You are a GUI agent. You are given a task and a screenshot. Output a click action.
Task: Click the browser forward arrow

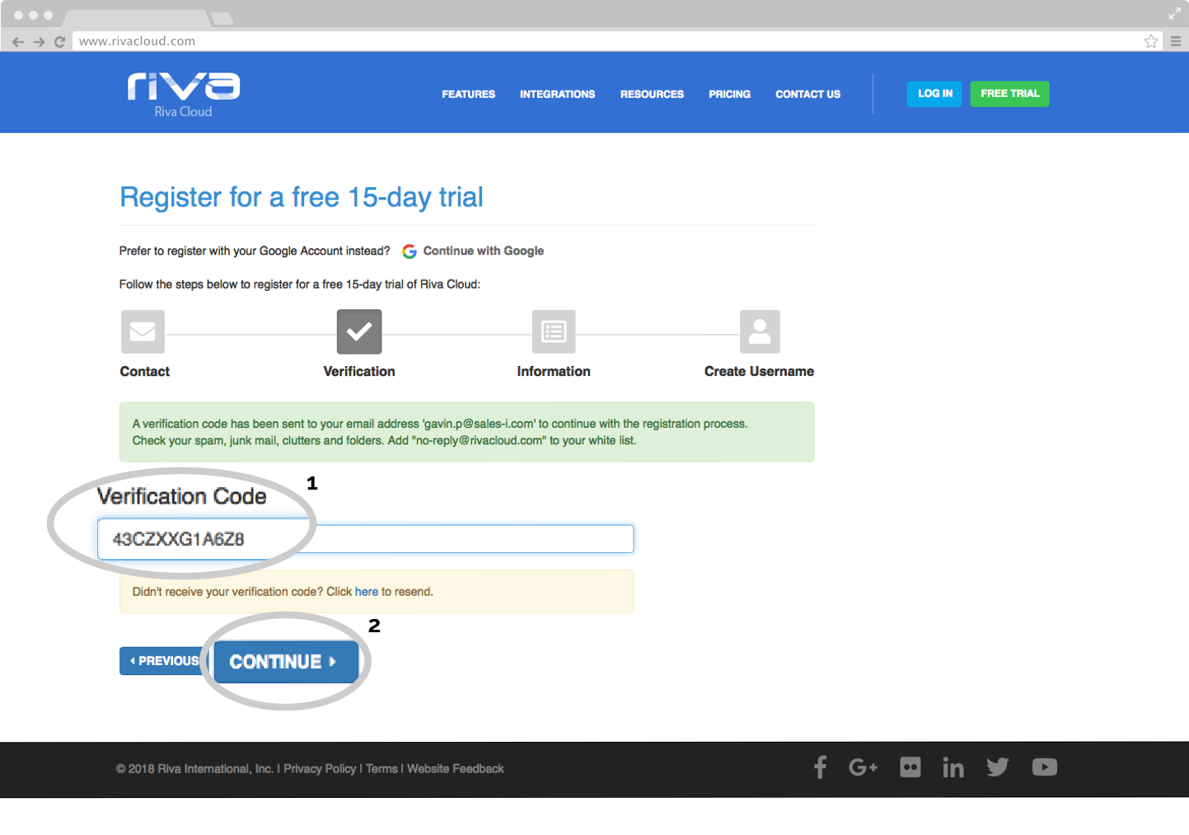click(x=39, y=41)
